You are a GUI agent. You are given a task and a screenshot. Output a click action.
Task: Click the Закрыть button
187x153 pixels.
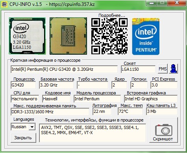coord(23,138)
